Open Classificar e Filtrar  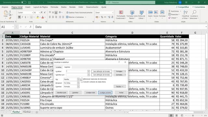click(x=185, y=15)
